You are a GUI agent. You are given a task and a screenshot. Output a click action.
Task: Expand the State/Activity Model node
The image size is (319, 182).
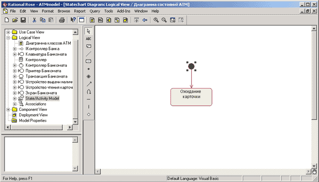point(14,98)
